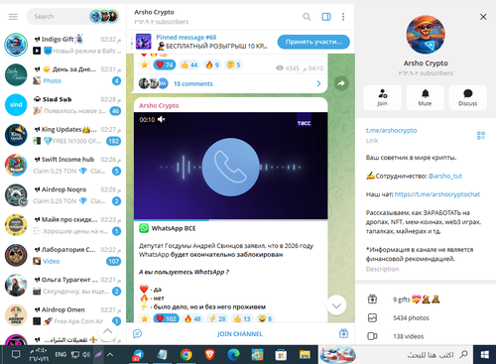
Task: Open the 9 gifts section
Action: 426,300
